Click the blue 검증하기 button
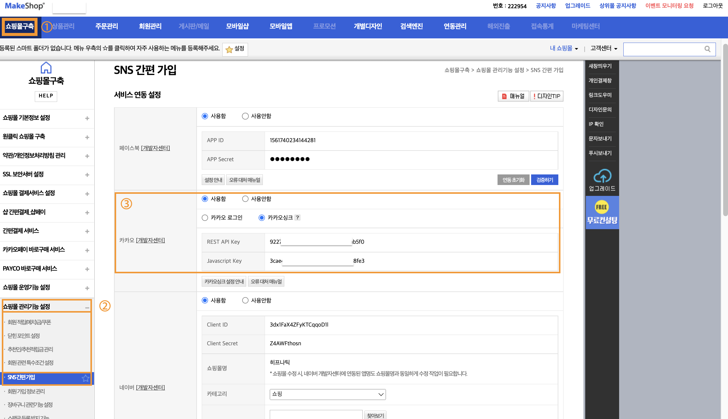 coord(544,180)
